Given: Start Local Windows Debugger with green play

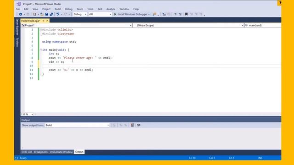Looking at the screenshot, I should pos(115,14).
